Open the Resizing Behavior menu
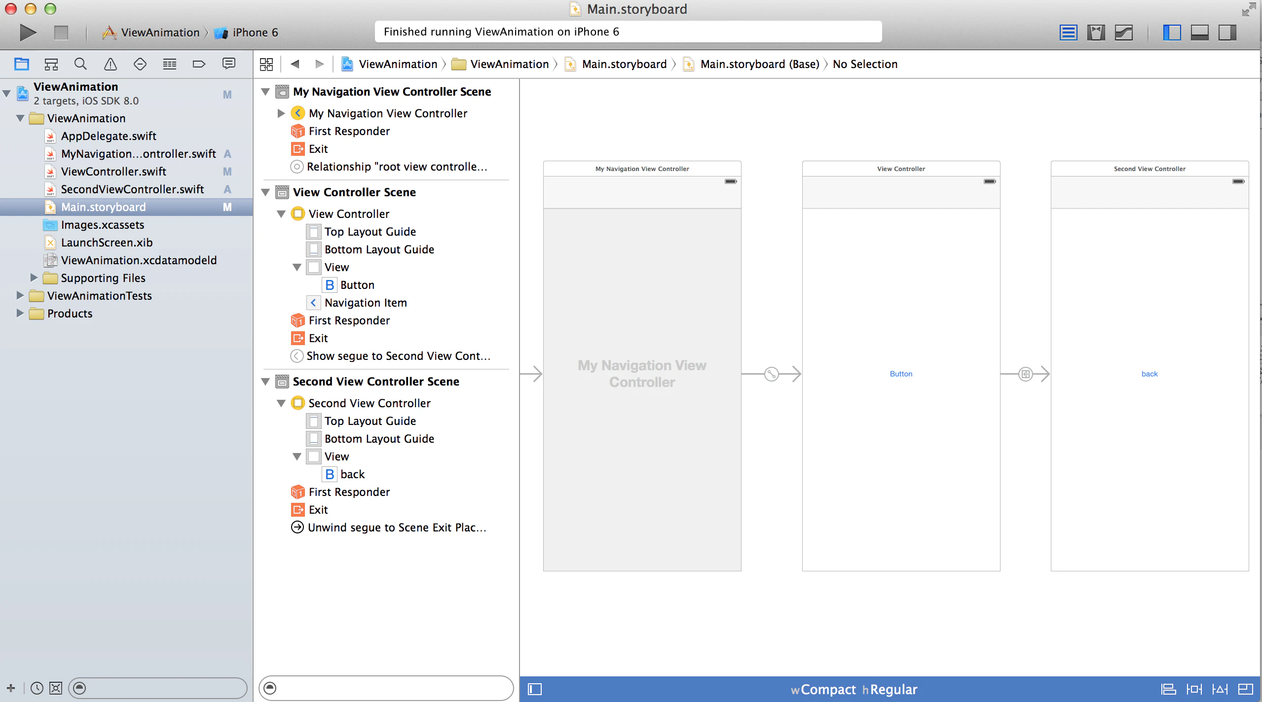The image size is (1262, 702). click(1246, 689)
